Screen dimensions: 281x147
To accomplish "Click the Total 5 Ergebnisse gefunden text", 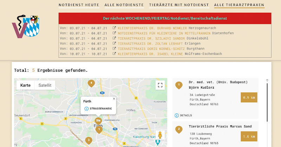I will 51,70.
